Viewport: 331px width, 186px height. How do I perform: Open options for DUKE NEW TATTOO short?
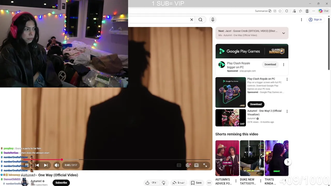pos(260,181)
